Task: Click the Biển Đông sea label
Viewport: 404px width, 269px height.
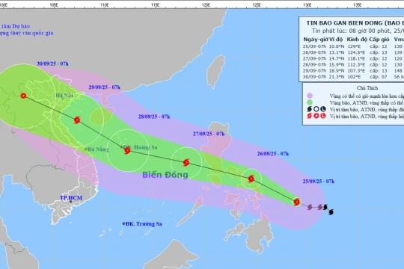Action: point(165,175)
